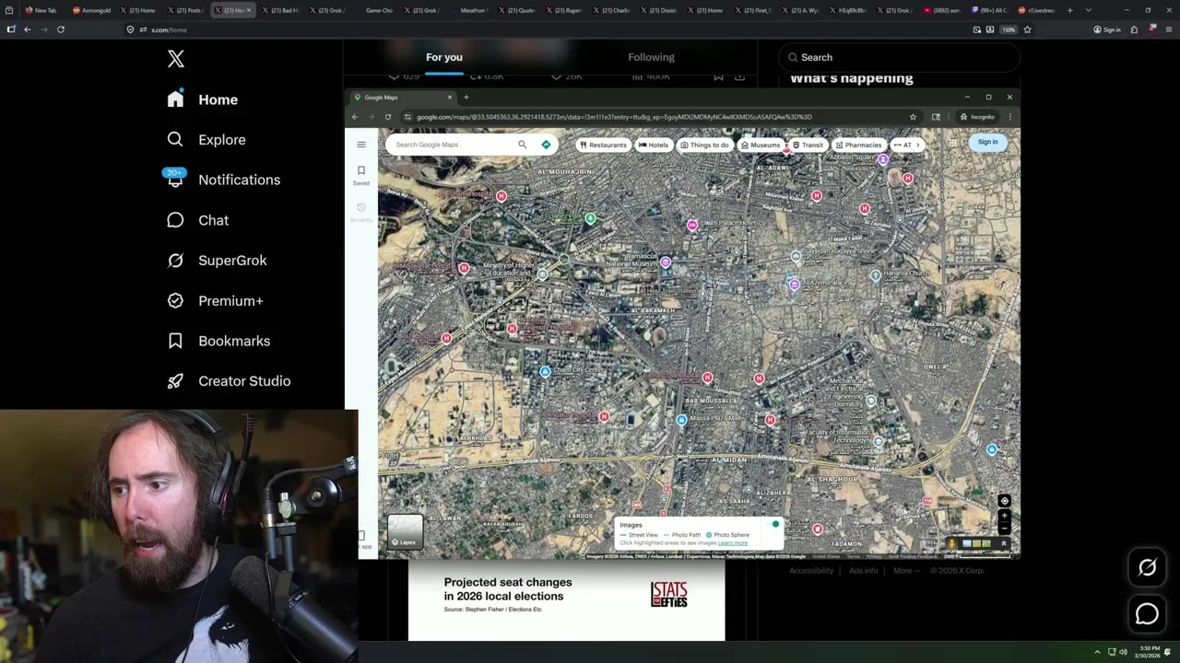Center map on your location
Screen dimensions: 1180x663
[1005, 501]
